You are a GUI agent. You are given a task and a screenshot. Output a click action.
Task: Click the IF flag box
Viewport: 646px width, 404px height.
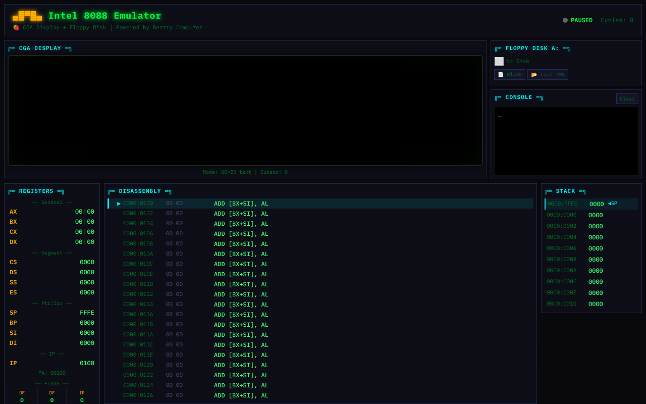(x=82, y=396)
